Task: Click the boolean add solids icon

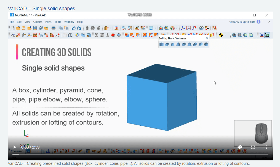Action: 127,35
